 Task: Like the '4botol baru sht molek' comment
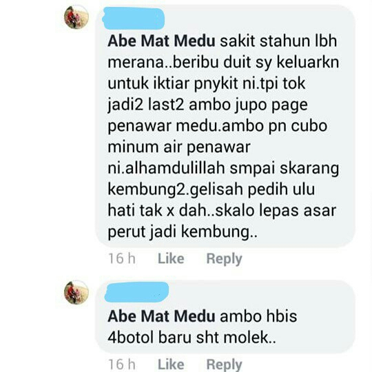point(171,364)
